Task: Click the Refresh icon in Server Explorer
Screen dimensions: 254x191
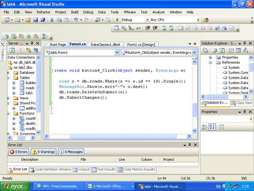Action: tap(12, 50)
